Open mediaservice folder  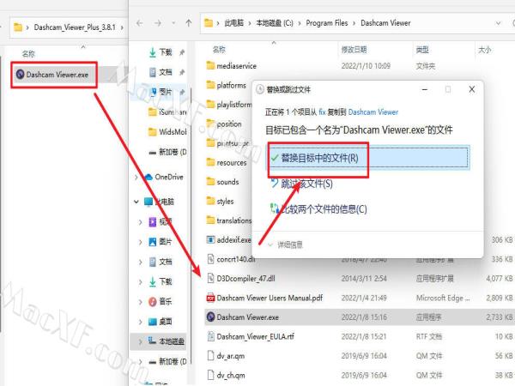[231, 66]
